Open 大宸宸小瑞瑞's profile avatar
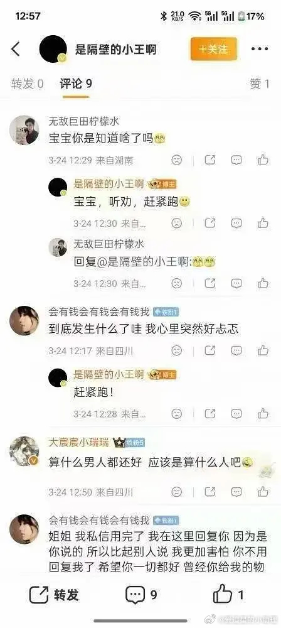This screenshot has height=628, width=281. coord(24,452)
